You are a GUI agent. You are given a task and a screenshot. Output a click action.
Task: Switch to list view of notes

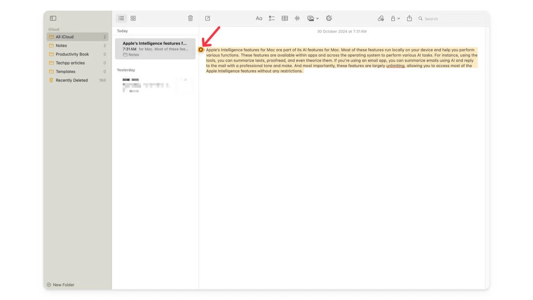(121, 18)
